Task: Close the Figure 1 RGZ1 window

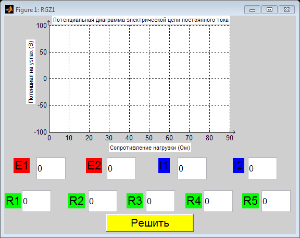Action: click(286, 10)
